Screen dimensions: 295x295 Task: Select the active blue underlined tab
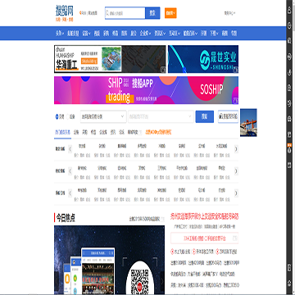(x=62, y=133)
